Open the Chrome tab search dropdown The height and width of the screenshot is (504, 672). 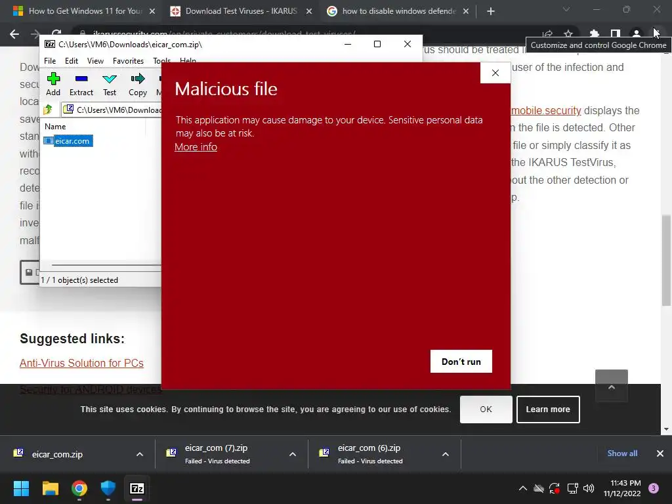click(x=566, y=9)
